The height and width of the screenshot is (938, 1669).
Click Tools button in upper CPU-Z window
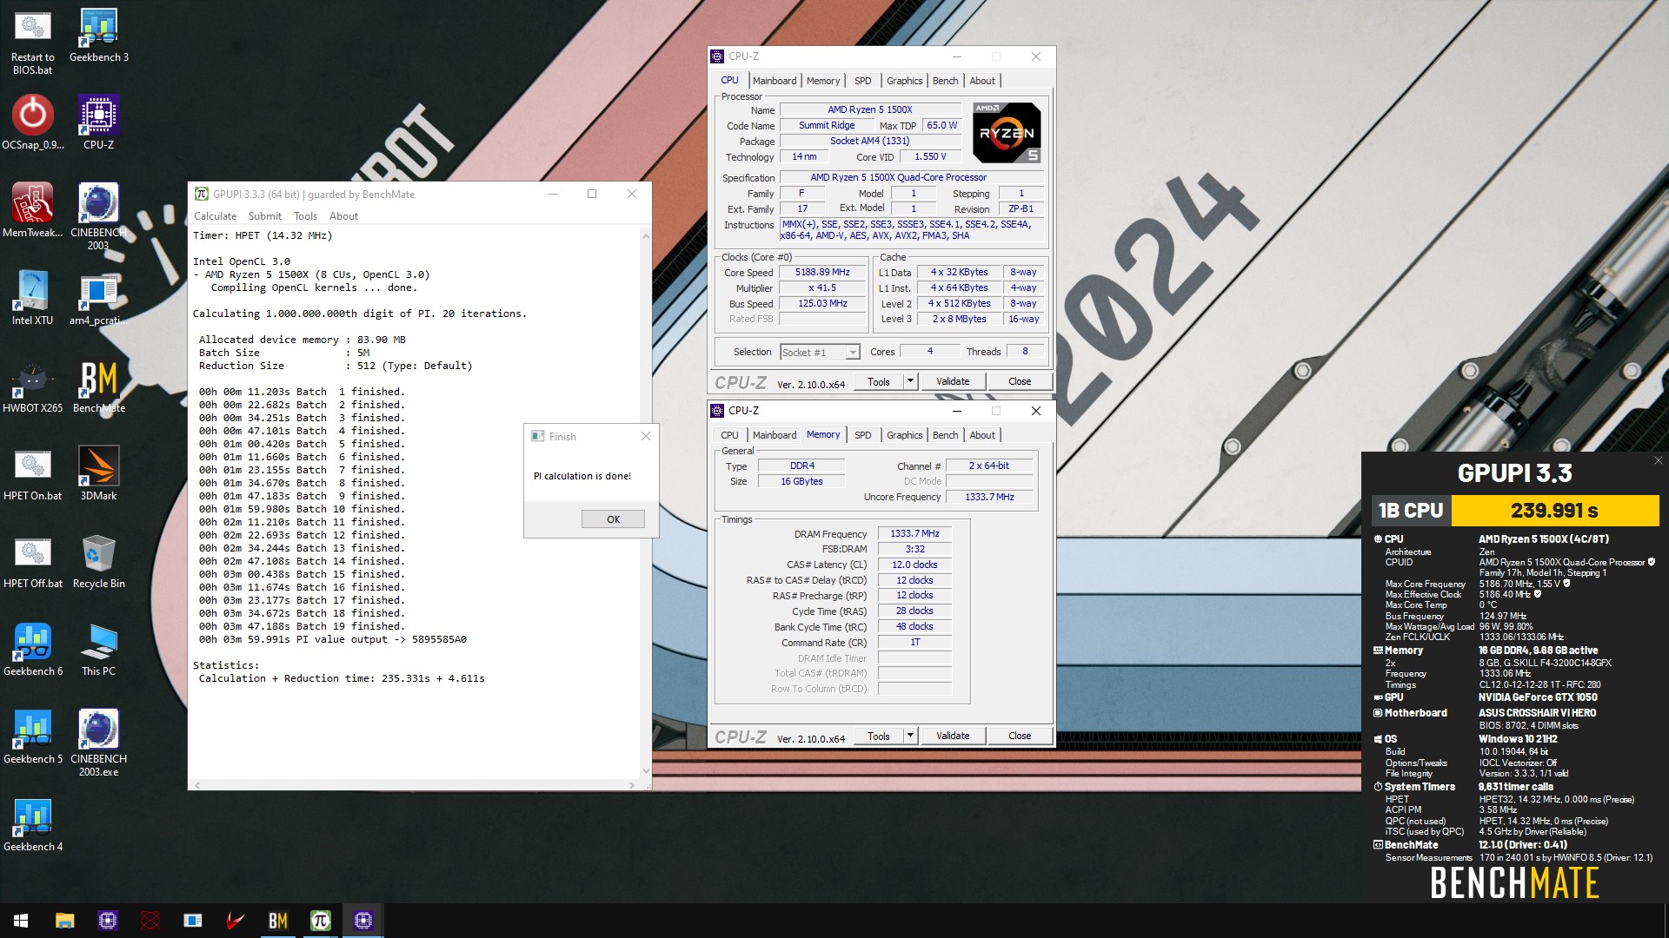[x=878, y=381]
